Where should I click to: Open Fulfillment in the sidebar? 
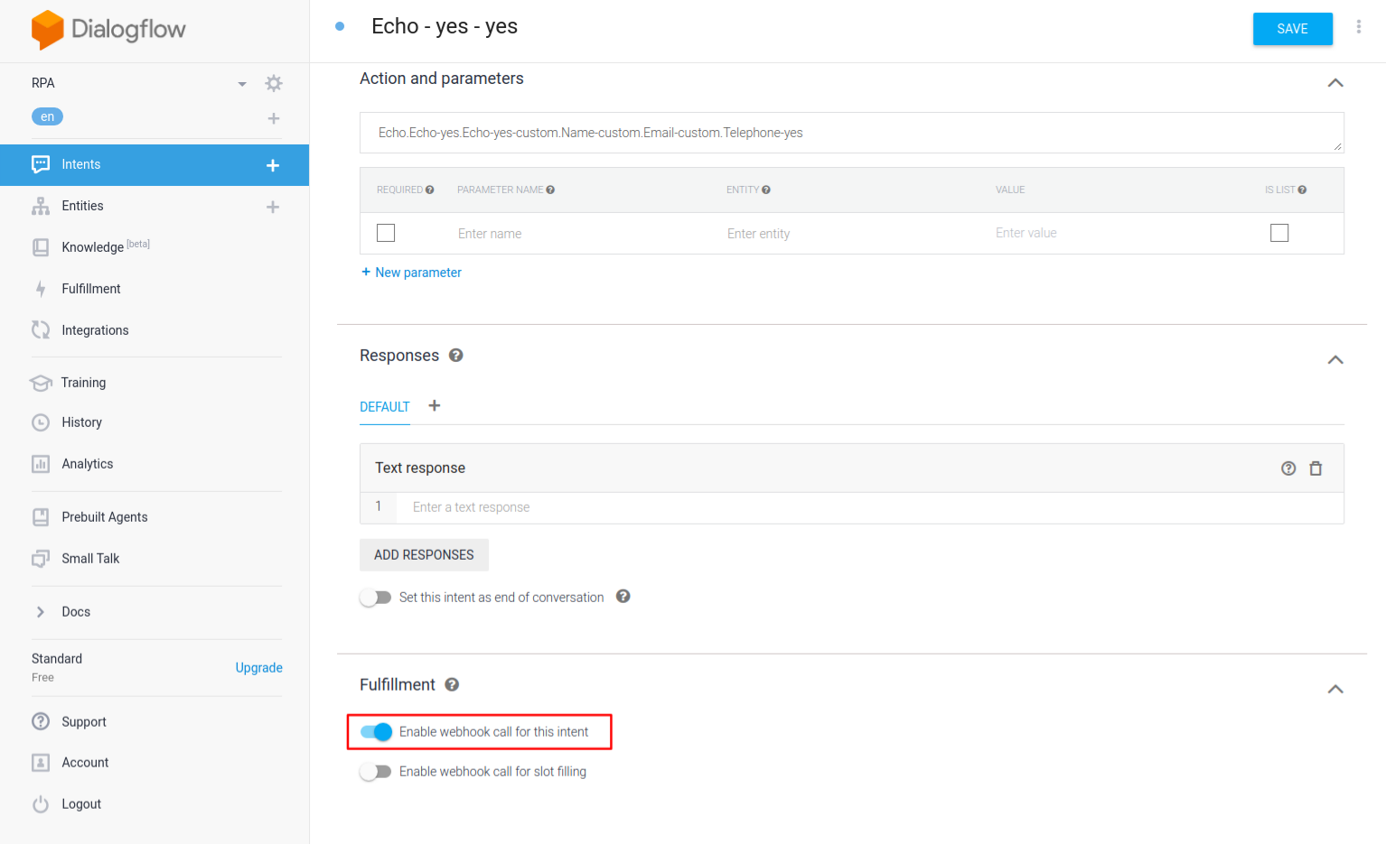(x=90, y=289)
